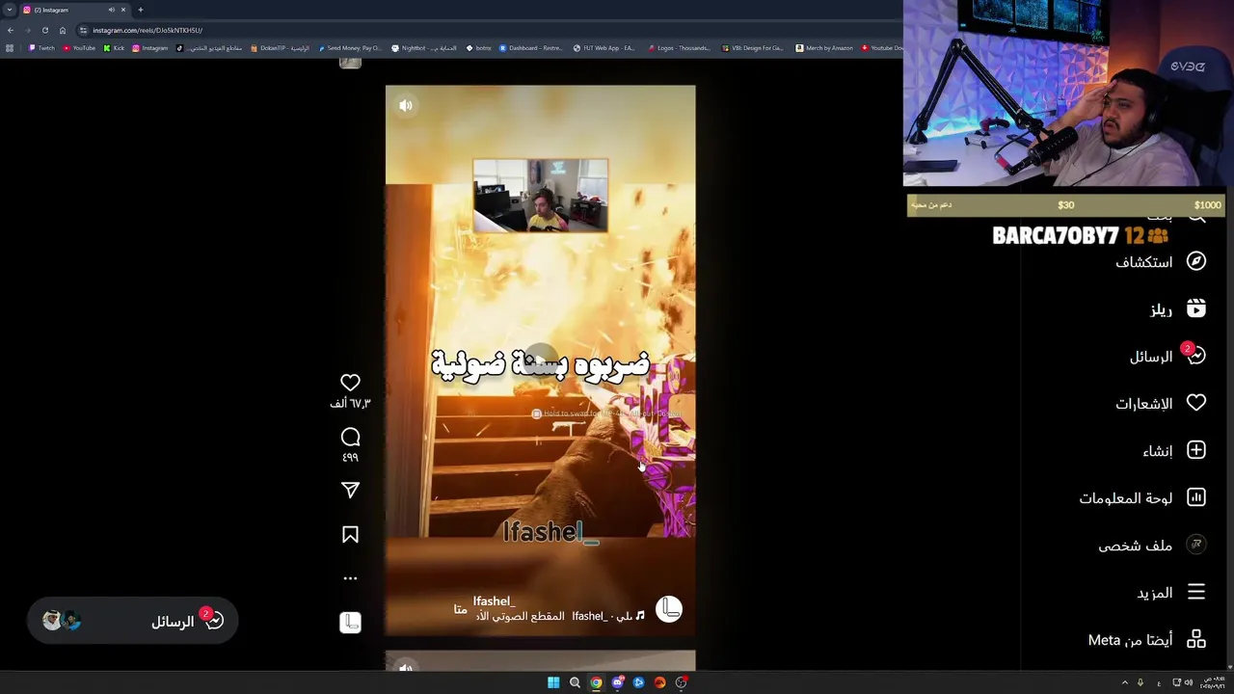The image size is (1234, 694).
Task: Click the chat avatars in messages popup
Action: tap(61, 621)
